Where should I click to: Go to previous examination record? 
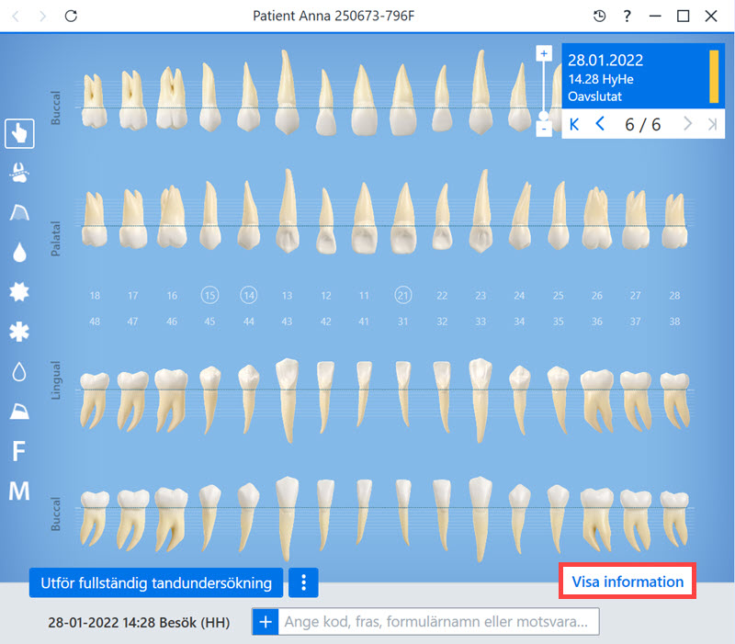[x=600, y=124]
